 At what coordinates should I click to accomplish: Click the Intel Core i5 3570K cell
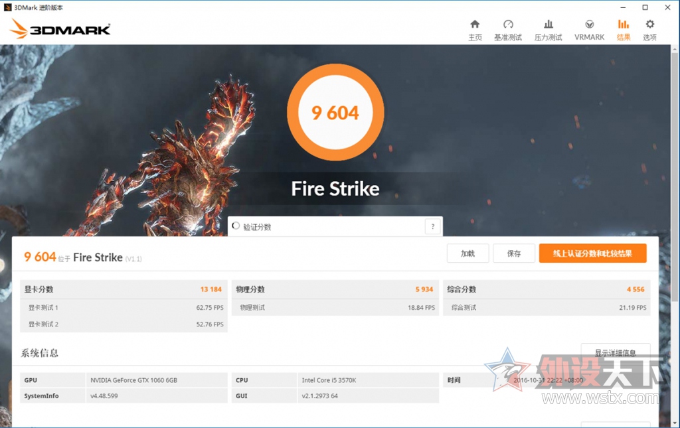pyautogui.click(x=368, y=380)
